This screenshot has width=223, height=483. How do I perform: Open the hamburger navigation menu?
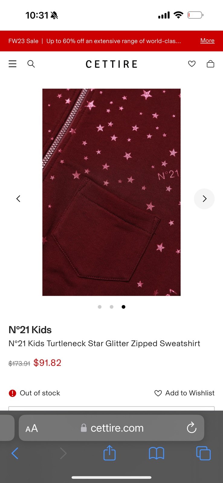point(12,64)
